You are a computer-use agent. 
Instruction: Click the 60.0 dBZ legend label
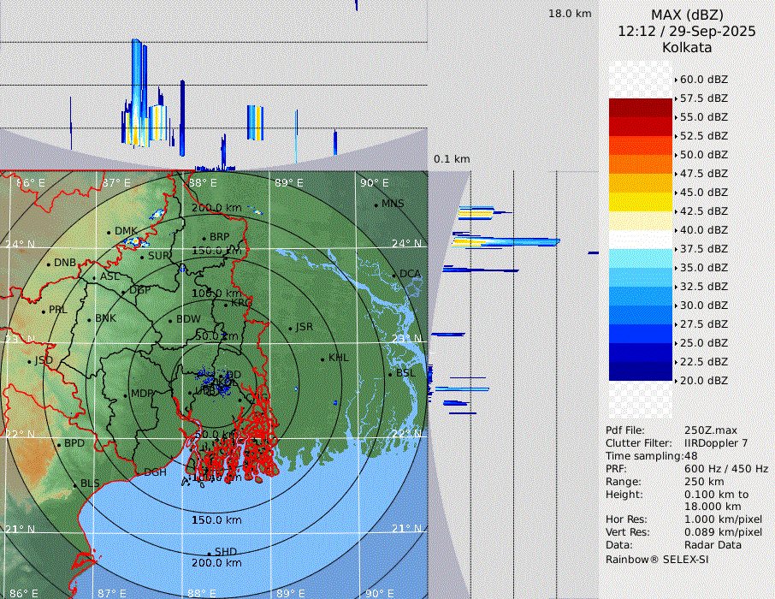(703, 80)
